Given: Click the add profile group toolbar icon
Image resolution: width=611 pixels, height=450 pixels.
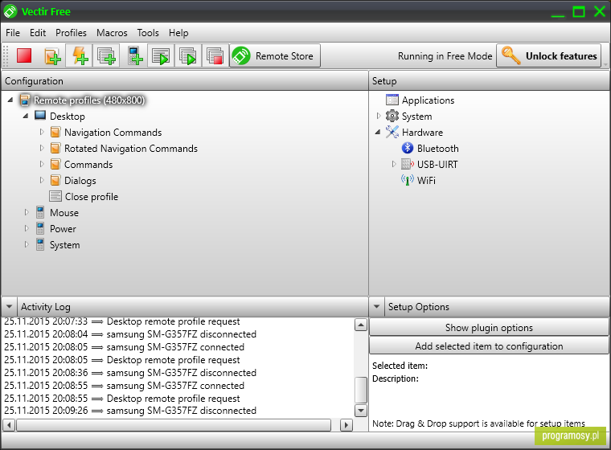Looking at the screenshot, I should pos(52,56).
